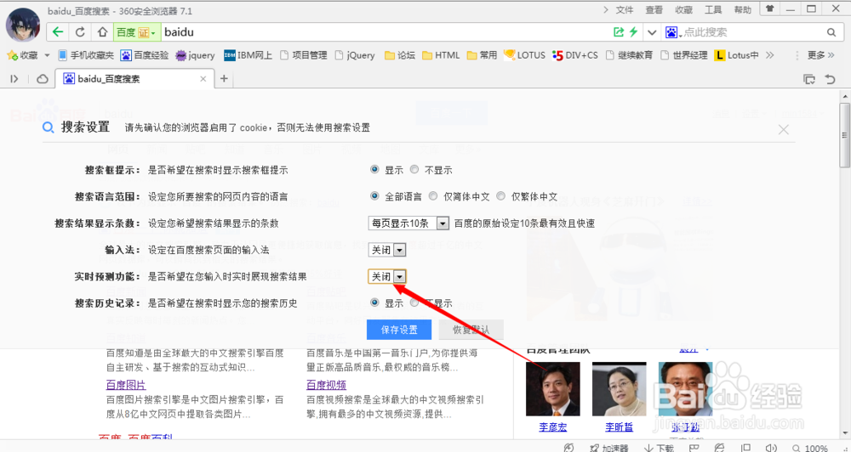
Task: Click the green lightning speed mode icon
Action: pos(633,32)
